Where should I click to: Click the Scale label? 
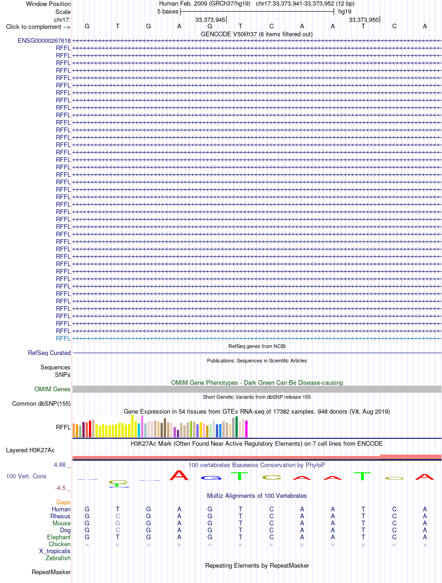[63, 12]
